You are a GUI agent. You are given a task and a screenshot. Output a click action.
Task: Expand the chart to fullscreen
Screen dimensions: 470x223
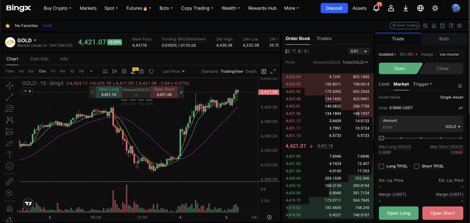273,72
